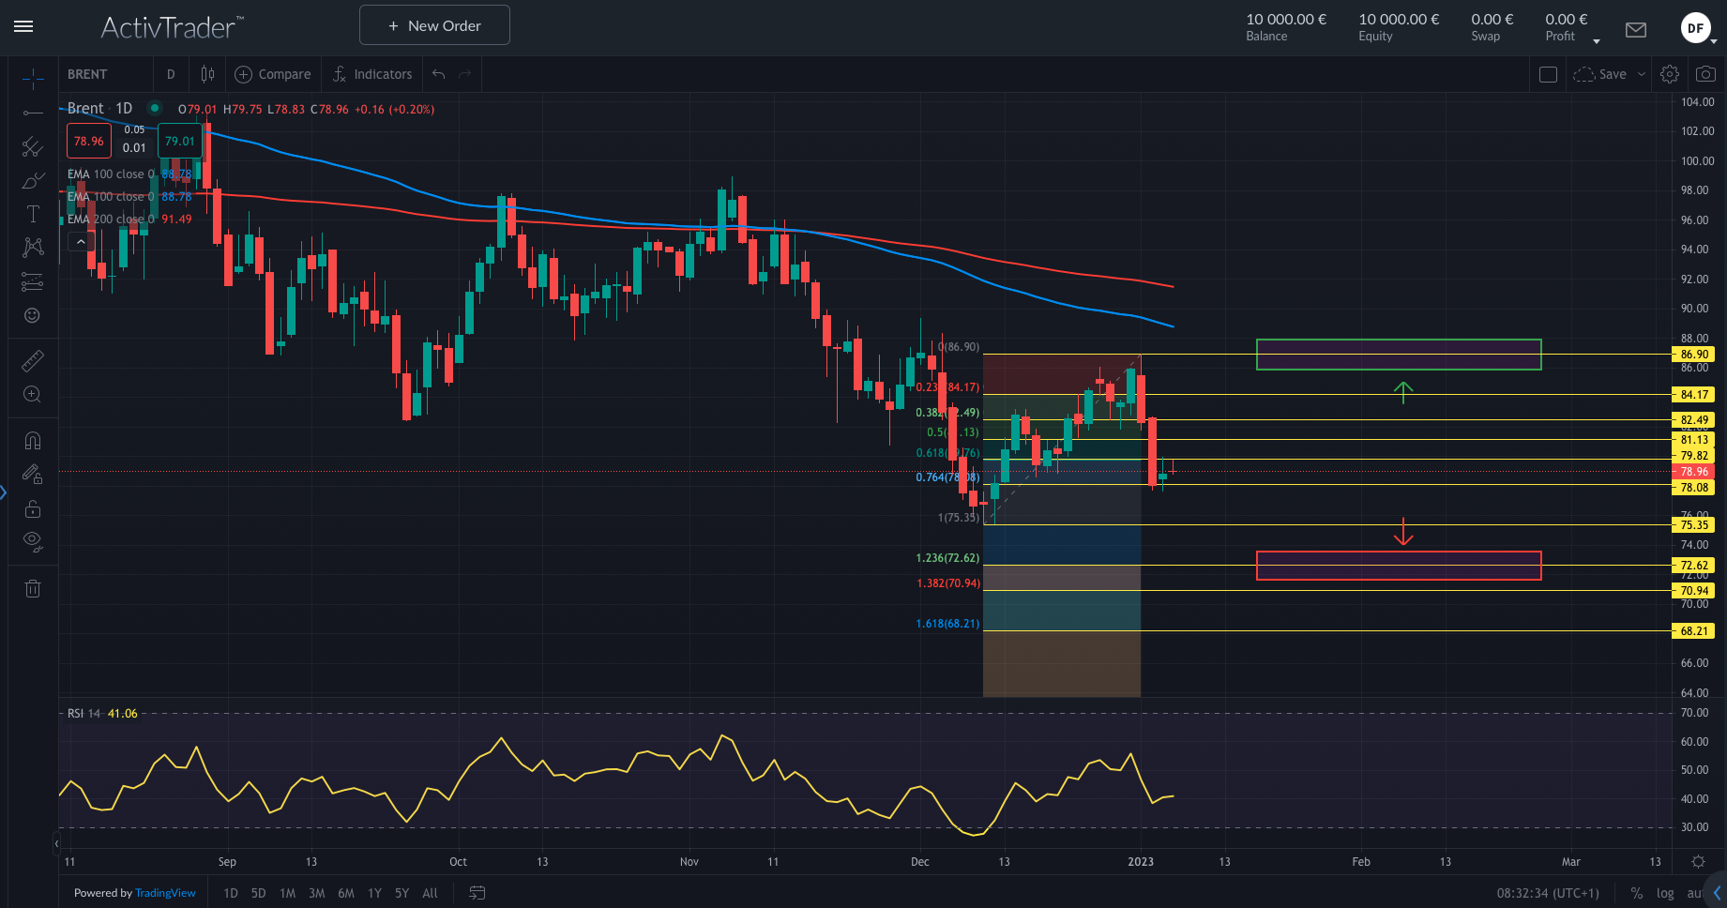Viewport: 1727px width, 908px height.
Task: Click the New Order button
Action: tap(433, 24)
